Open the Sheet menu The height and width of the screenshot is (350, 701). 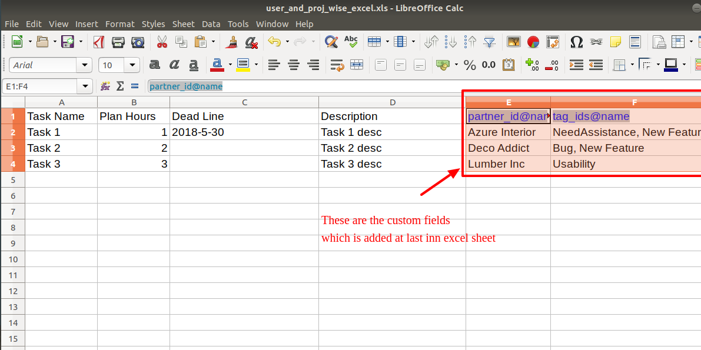click(x=183, y=24)
